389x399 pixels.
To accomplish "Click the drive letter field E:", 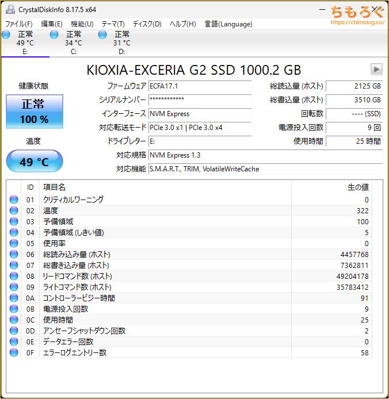I will (x=200, y=141).
